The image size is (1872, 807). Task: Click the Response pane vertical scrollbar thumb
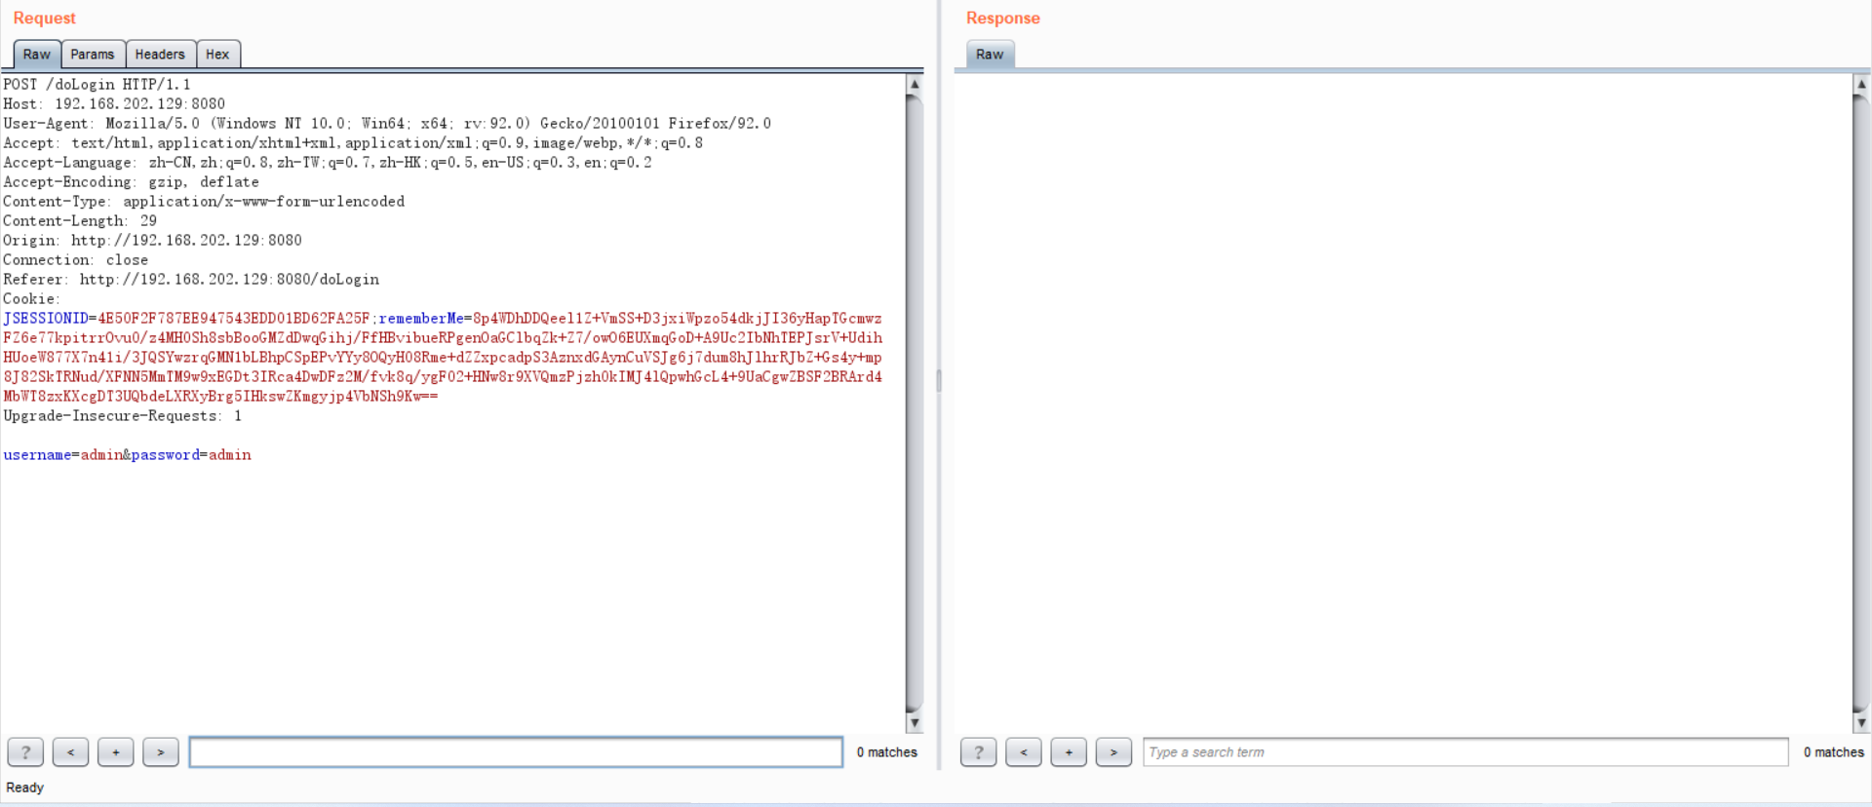coord(1861,403)
